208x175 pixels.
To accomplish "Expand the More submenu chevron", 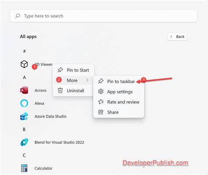I will pos(87,80).
